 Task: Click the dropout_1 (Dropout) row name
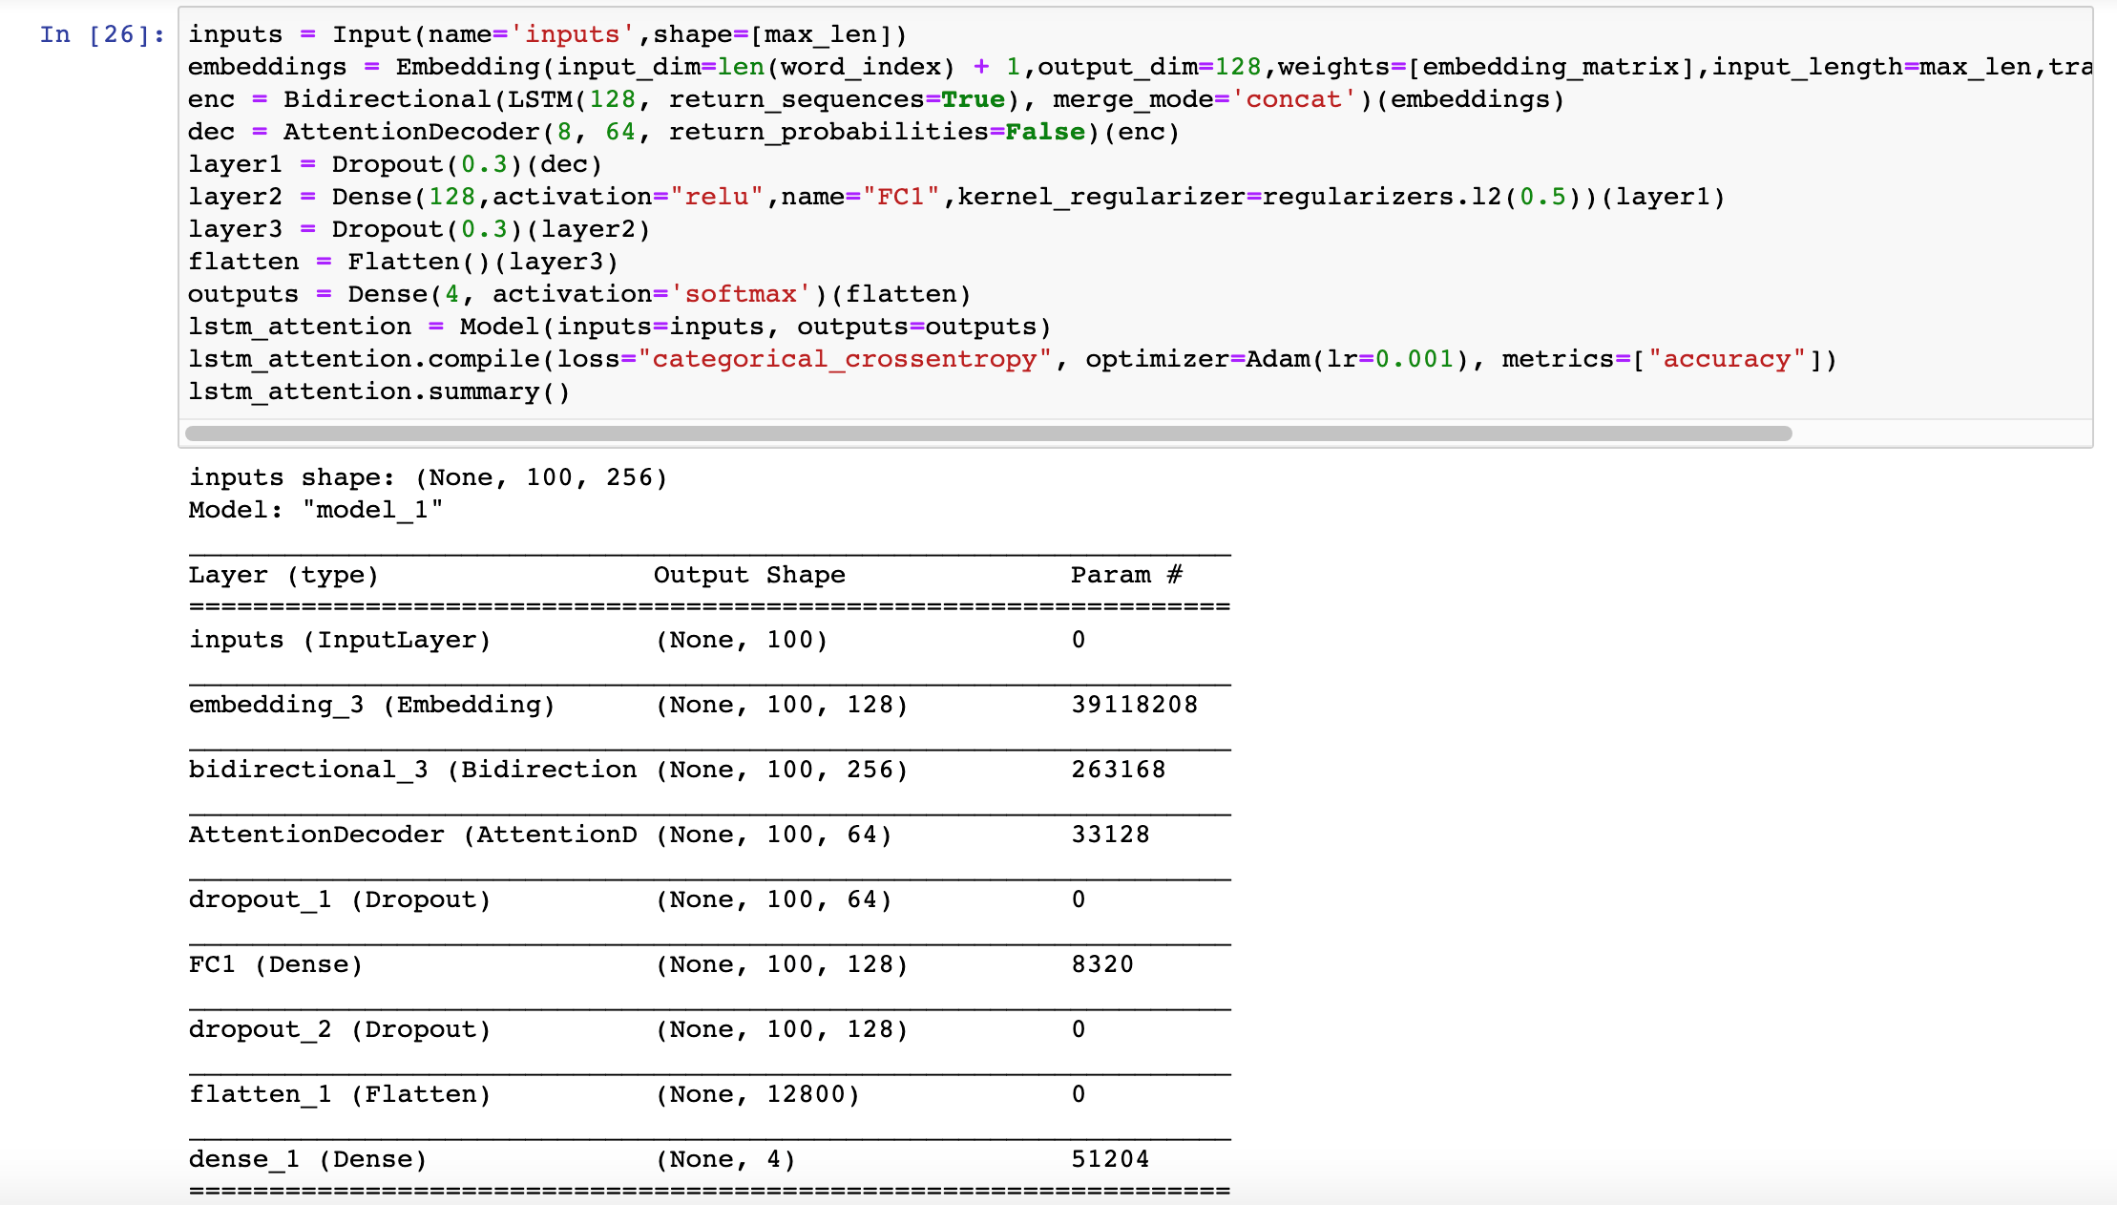pos(340,899)
